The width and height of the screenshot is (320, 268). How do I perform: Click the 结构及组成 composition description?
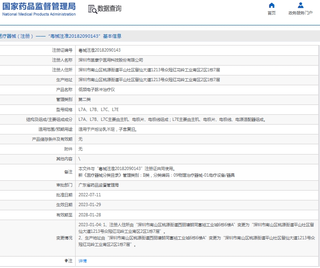click(172, 120)
